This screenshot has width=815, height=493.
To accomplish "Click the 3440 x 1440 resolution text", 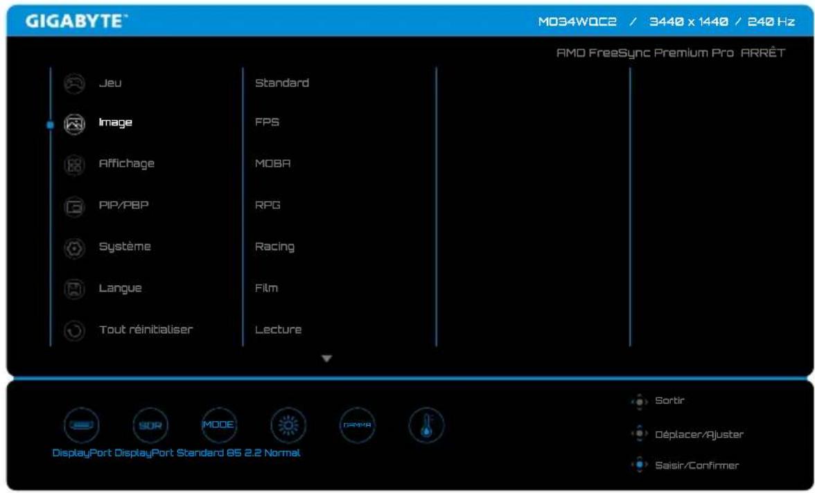I will pyautogui.click(x=689, y=22).
